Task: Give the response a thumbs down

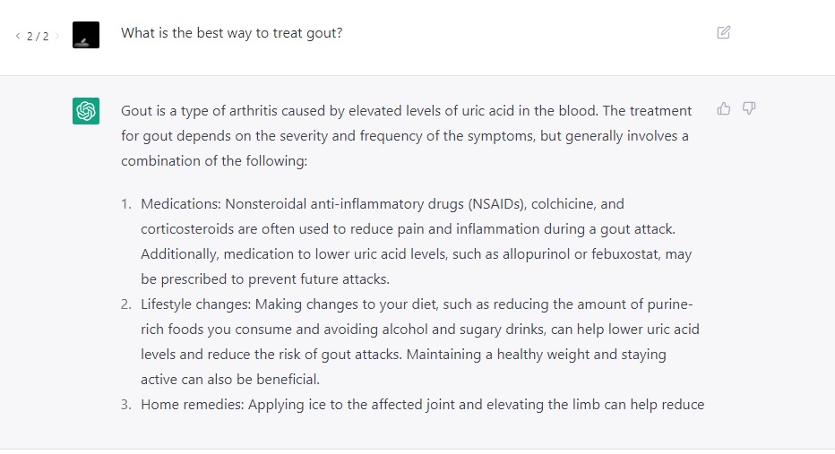Action: click(x=749, y=109)
